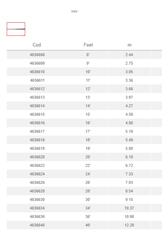162x230 pixels.
Task: Select the Feet column header
Action: pyautogui.click(x=88, y=45)
